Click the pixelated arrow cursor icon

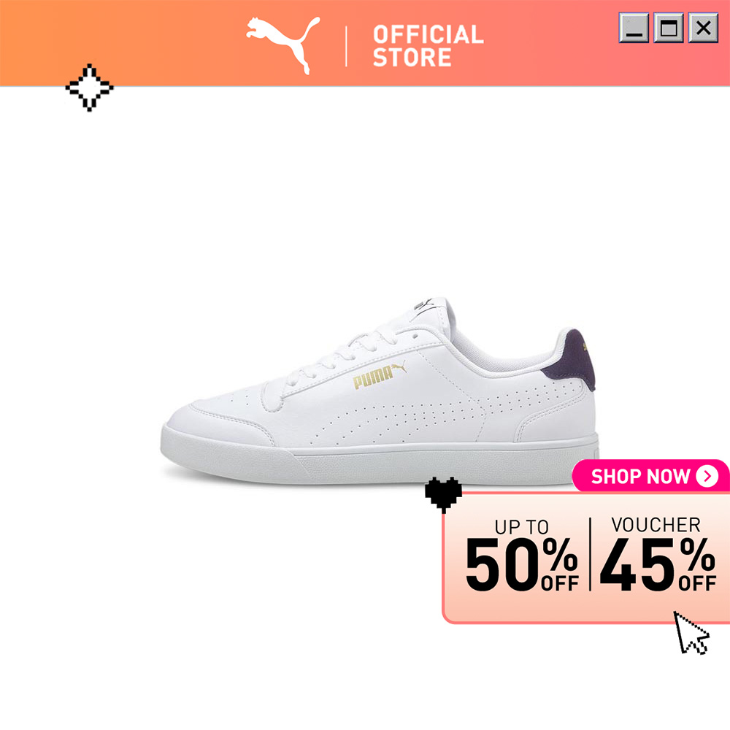[691, 633]
